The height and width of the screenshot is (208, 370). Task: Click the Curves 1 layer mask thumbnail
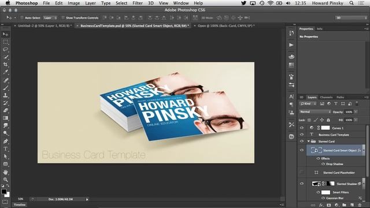pos(325,128)
